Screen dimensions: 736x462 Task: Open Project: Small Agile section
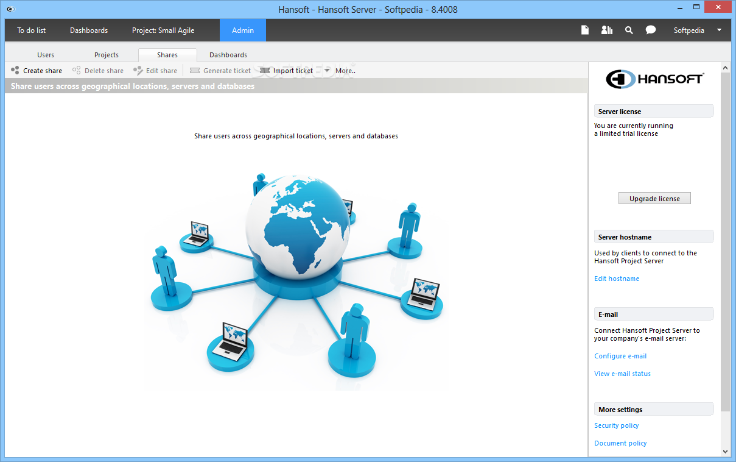[x=163, y=30]
